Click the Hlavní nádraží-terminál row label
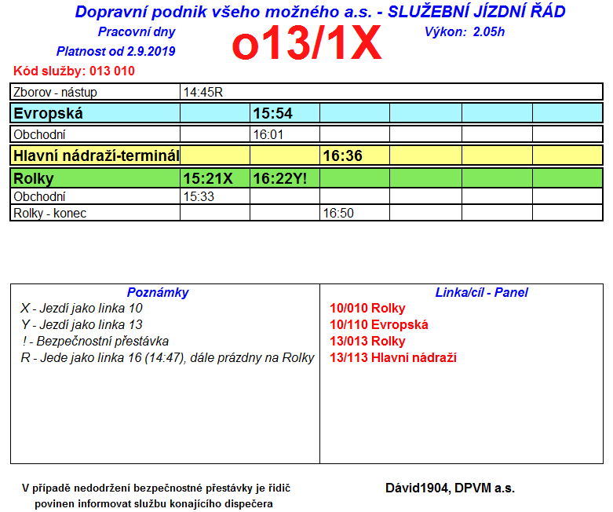The width and height of the screenshot is (613, 512). [95, 155]
